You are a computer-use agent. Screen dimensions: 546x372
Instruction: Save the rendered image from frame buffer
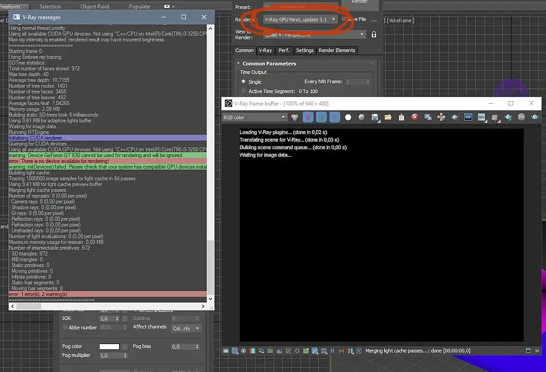[375, 118]
